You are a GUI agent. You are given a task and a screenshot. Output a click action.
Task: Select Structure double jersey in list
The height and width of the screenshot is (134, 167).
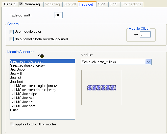pyautogui.click(x=28, y=65)
